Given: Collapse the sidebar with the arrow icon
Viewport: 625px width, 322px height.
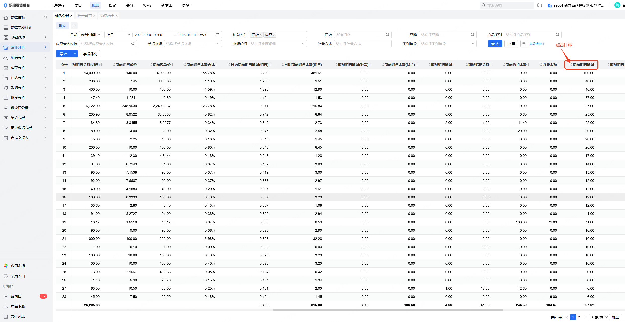Looking at the screenshot, I should [45, 17].
